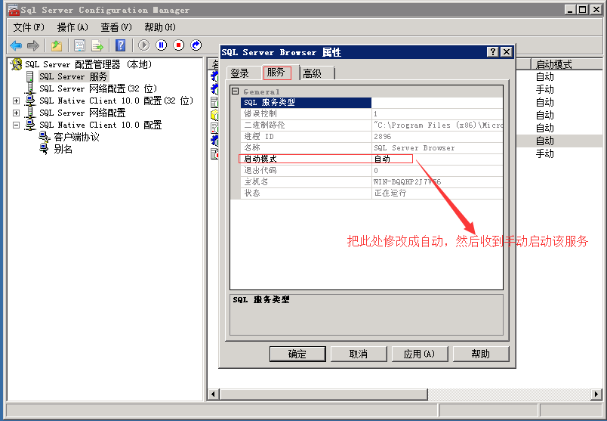This screenshot has width=607, height=421.
Task: Open the 查看(V) menu
Action: tap(116, 27)
